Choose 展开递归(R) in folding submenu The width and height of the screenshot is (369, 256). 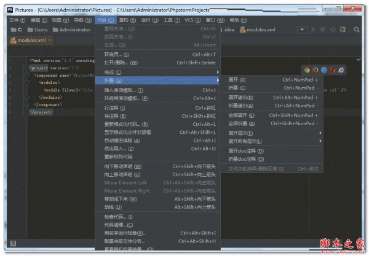271,98
